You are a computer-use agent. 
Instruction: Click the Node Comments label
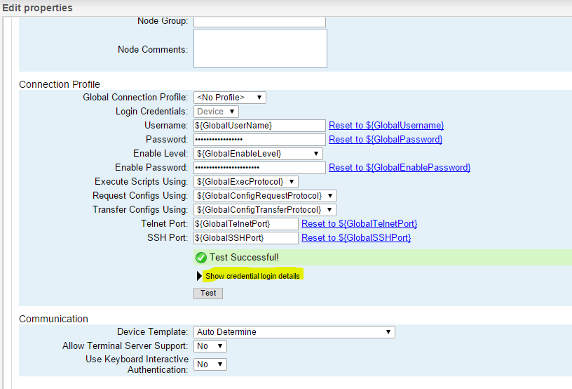point(153,49)
